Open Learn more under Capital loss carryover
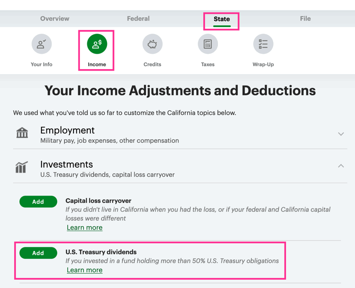This screenshot has width=355, height=288. (x=84, y=228)
